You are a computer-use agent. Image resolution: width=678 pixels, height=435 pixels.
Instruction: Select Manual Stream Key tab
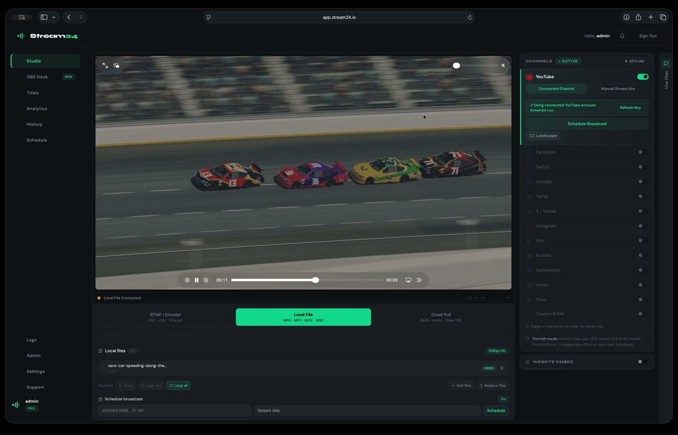(618, 89)
